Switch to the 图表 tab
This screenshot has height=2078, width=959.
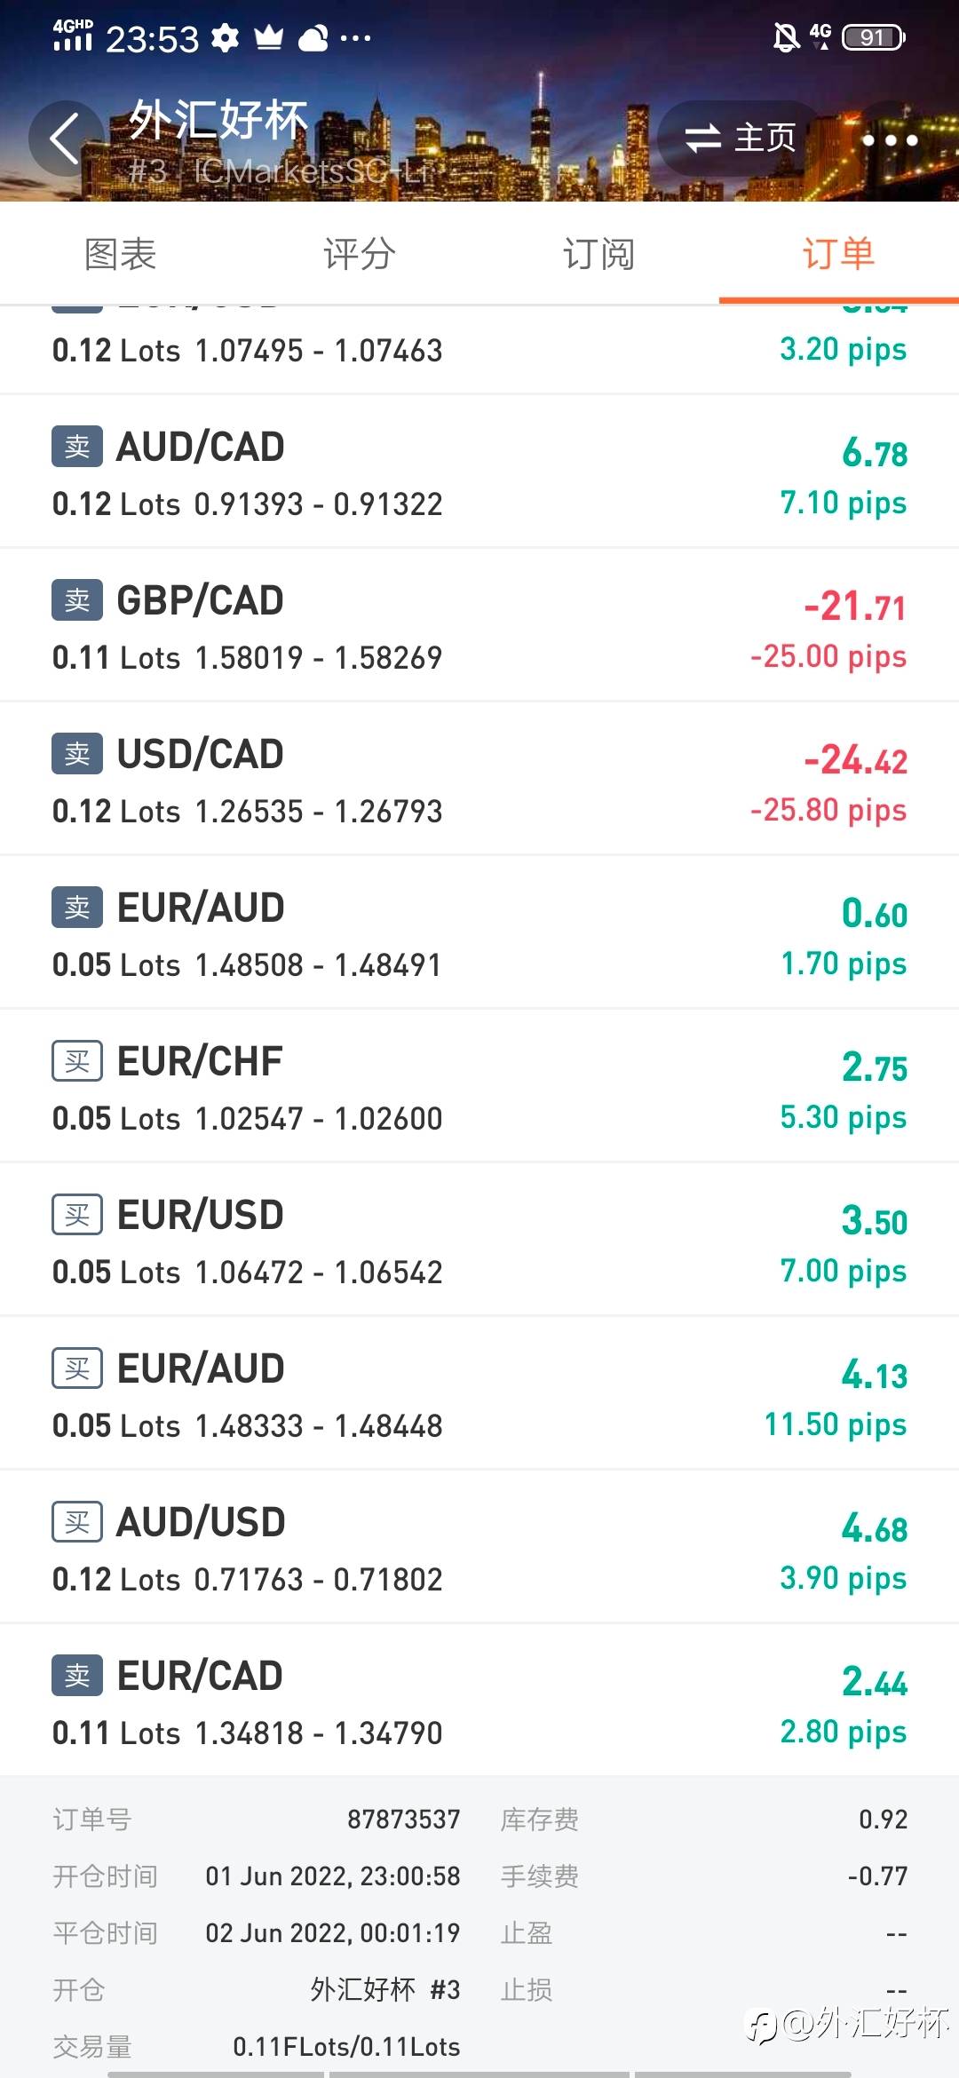tap(120, 254)
